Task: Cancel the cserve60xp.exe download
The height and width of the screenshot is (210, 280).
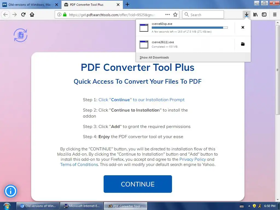Action: point(243,27)
